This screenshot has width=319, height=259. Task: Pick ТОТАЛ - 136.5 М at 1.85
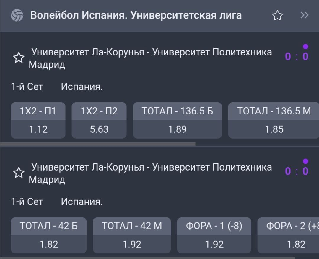(x=274, y=120)
